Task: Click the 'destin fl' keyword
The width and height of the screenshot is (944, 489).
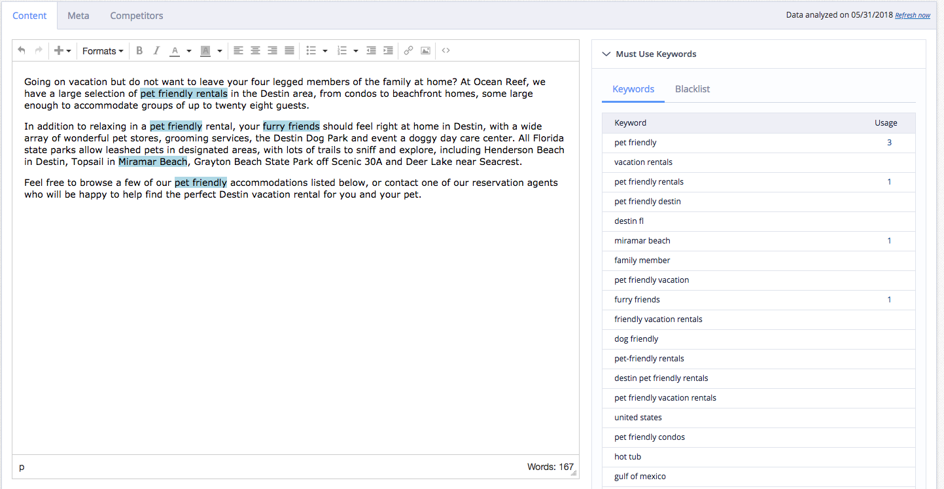Action: [x=629, y=221]
